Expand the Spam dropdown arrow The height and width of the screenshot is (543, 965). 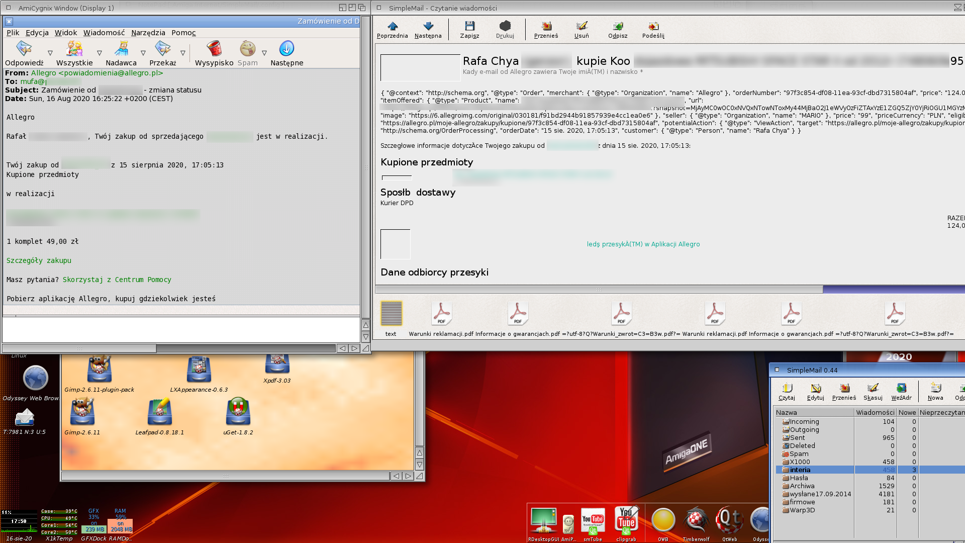(x=264, y=53)
